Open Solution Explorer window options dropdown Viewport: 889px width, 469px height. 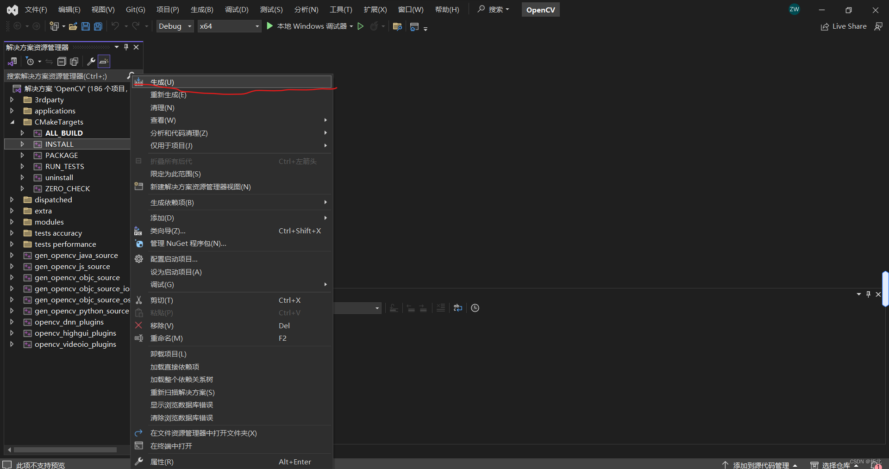pos(117,47)
